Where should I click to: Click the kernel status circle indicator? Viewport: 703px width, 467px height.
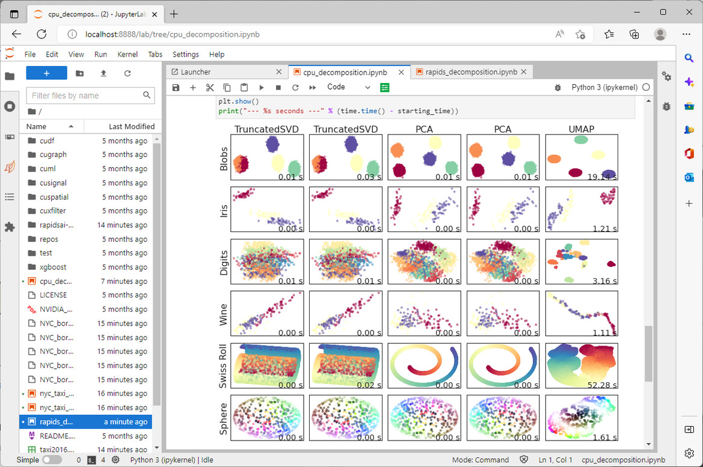[646, 87]
